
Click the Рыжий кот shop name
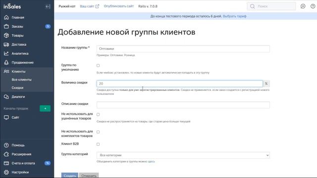(x=67, y=6)
